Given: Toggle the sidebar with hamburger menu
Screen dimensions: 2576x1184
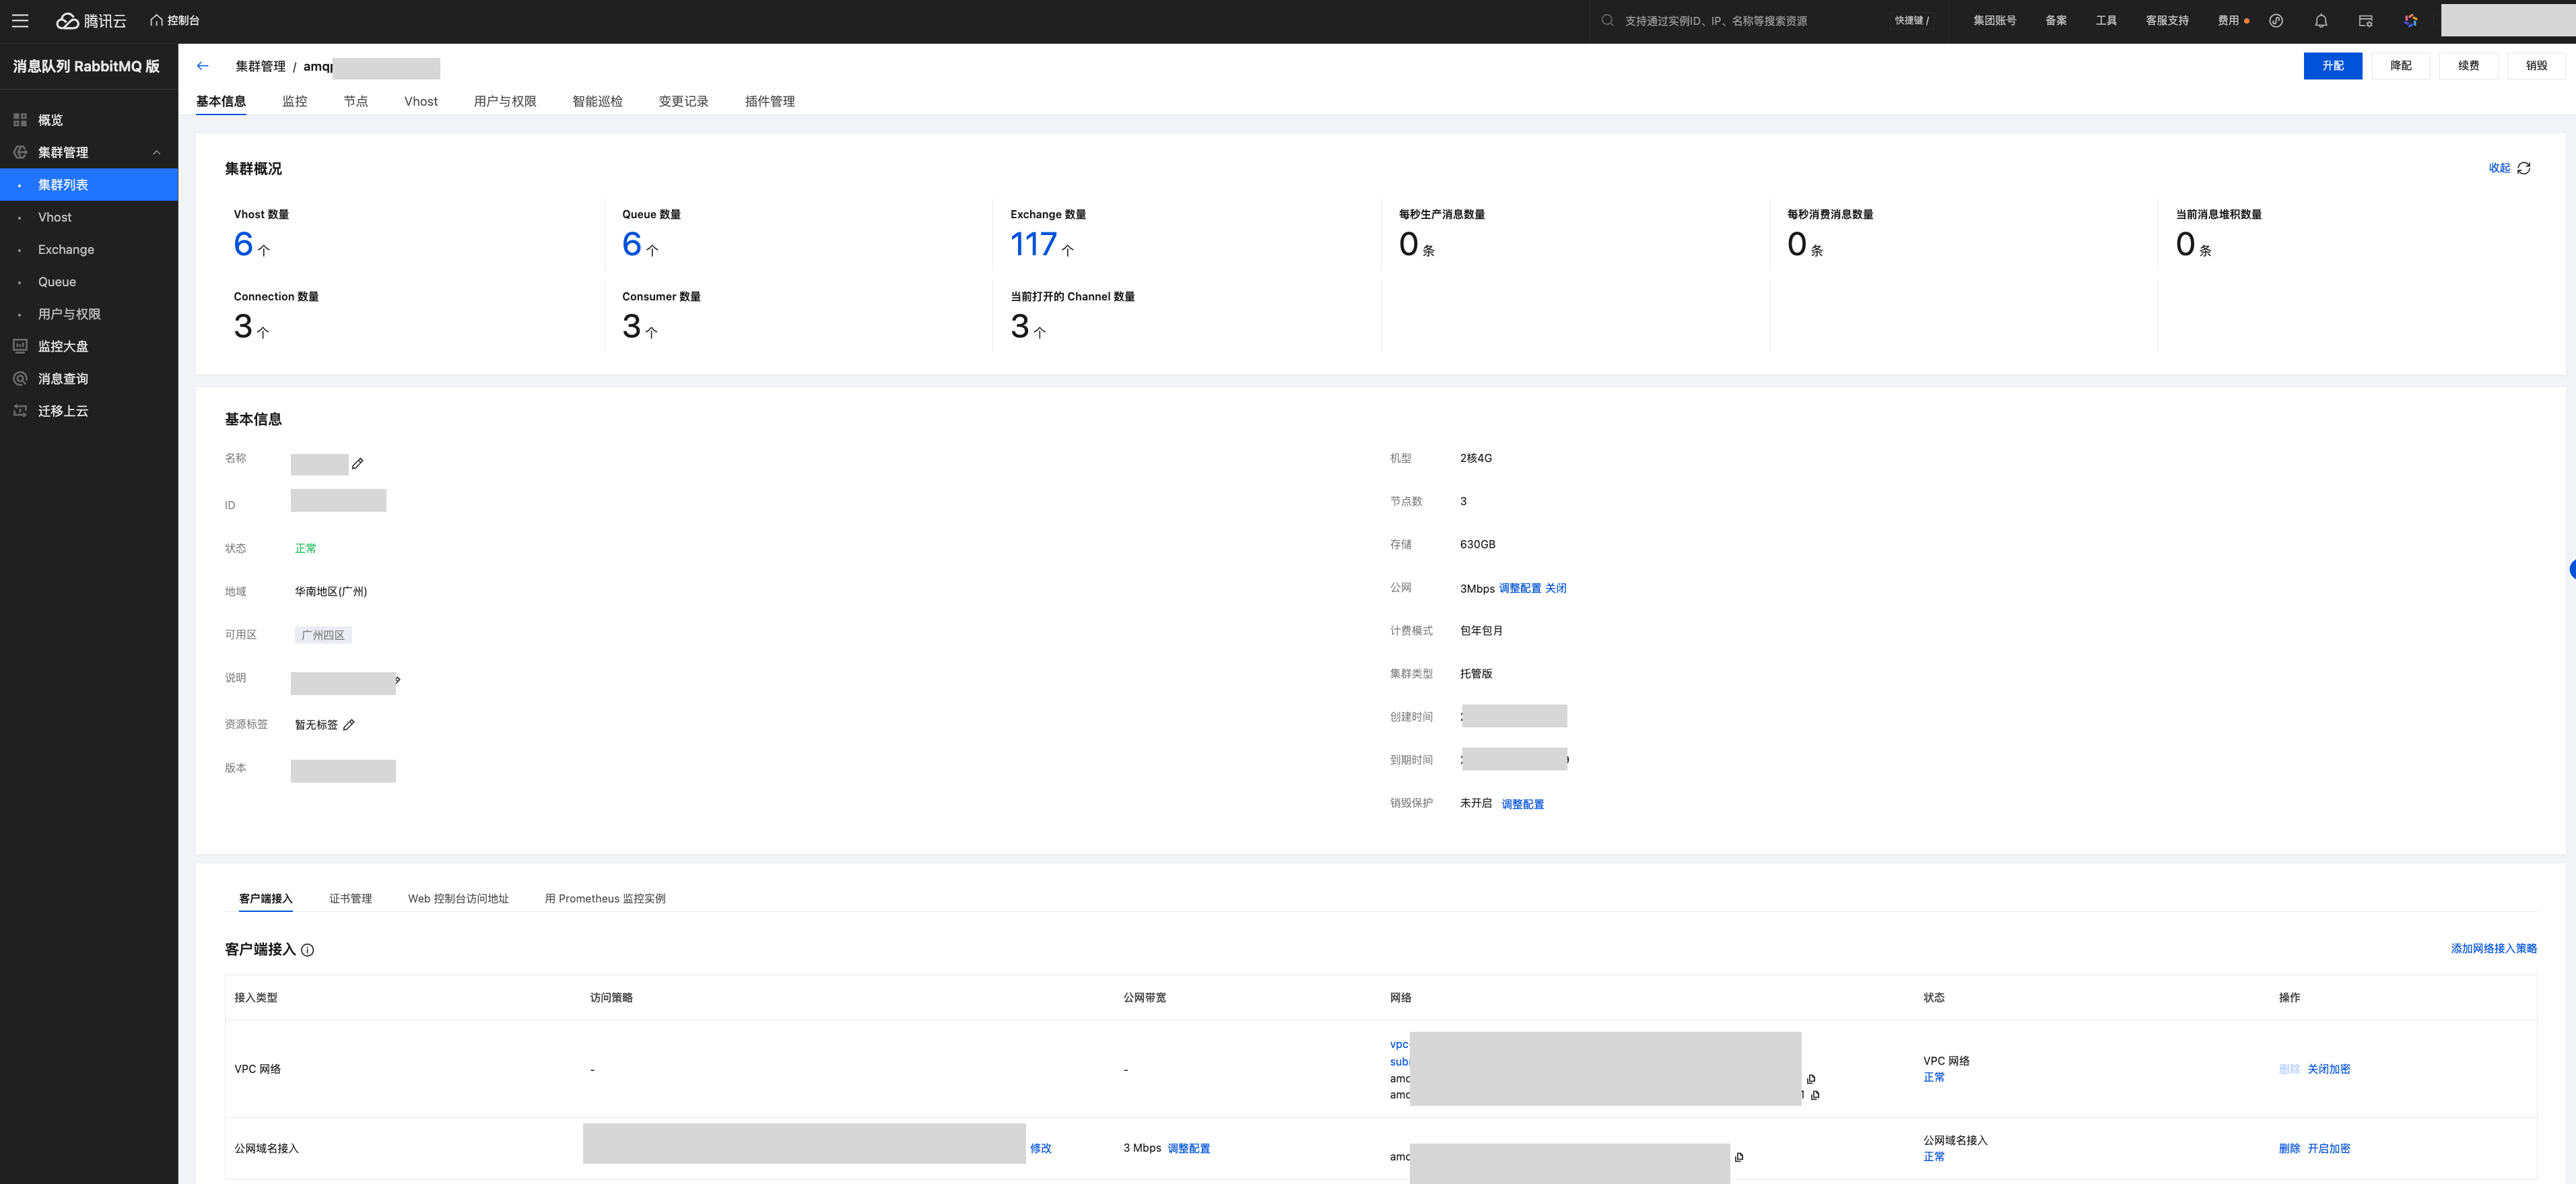Looking at the screenshot, I should [20, 20].
